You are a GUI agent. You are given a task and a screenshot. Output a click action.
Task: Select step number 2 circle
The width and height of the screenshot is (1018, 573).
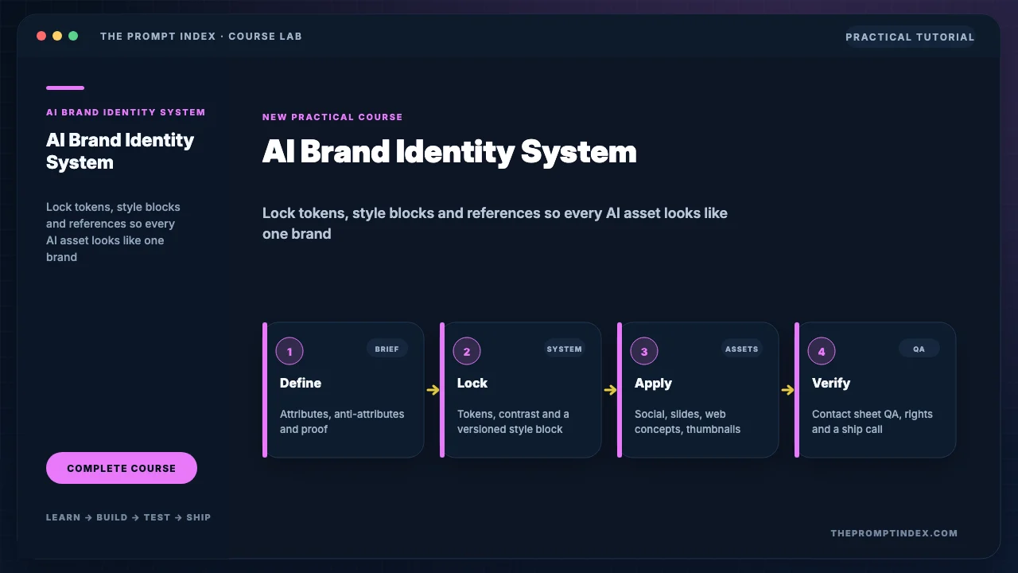pos(467,352)
